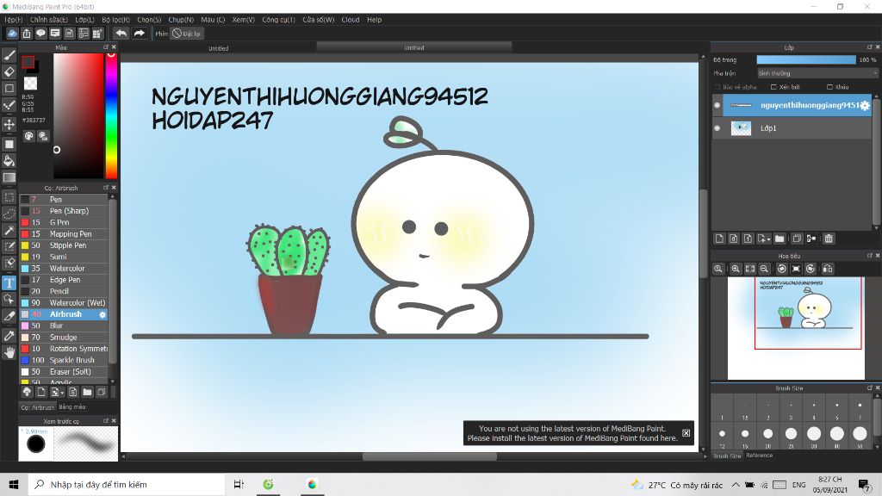Open the Chỉnh sửa(E) menu
Screen dimensions: 882x496
point(49,20)
